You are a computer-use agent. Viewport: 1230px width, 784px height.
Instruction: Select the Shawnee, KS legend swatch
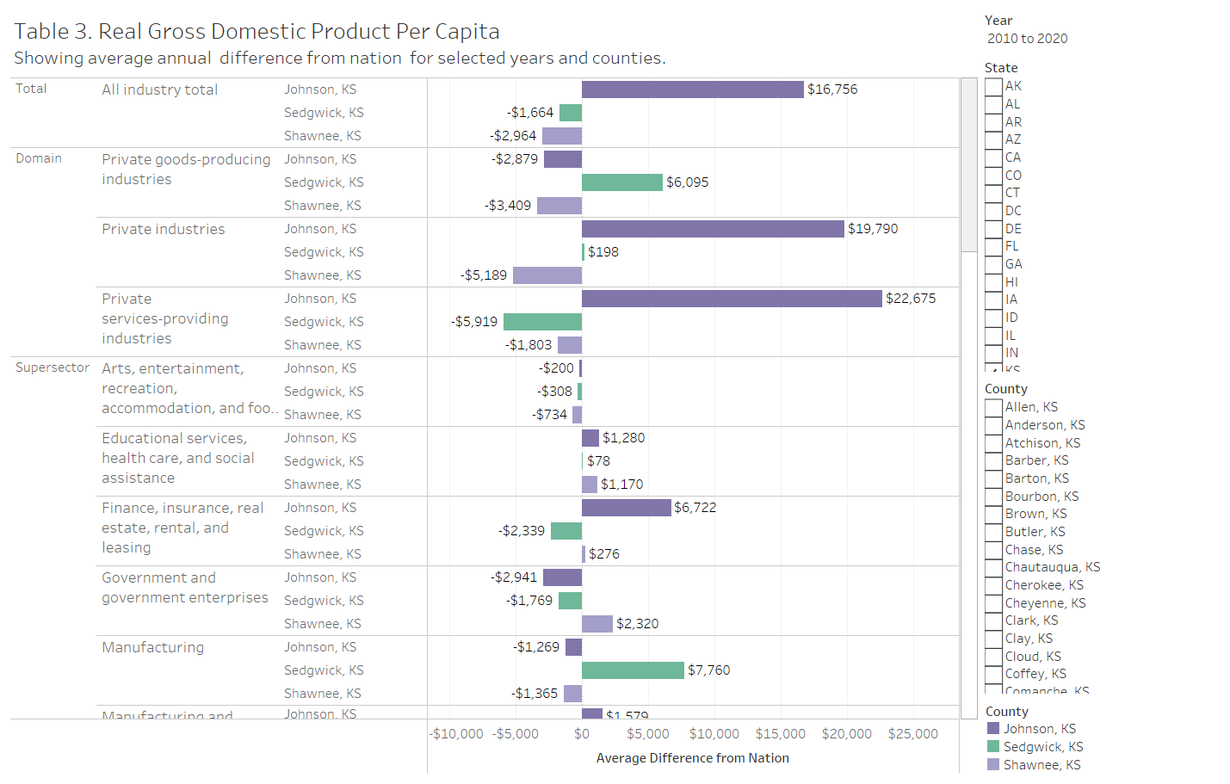click(x=993, y=765)
